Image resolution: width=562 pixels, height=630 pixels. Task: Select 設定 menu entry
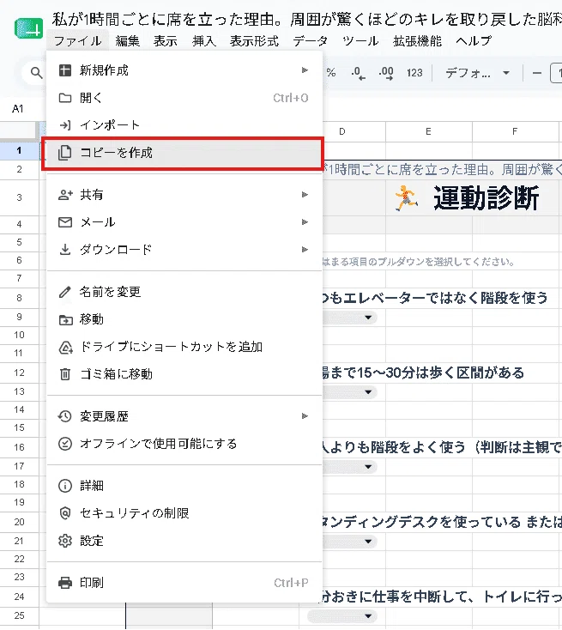pyautogui.click(x=184, y=541)
